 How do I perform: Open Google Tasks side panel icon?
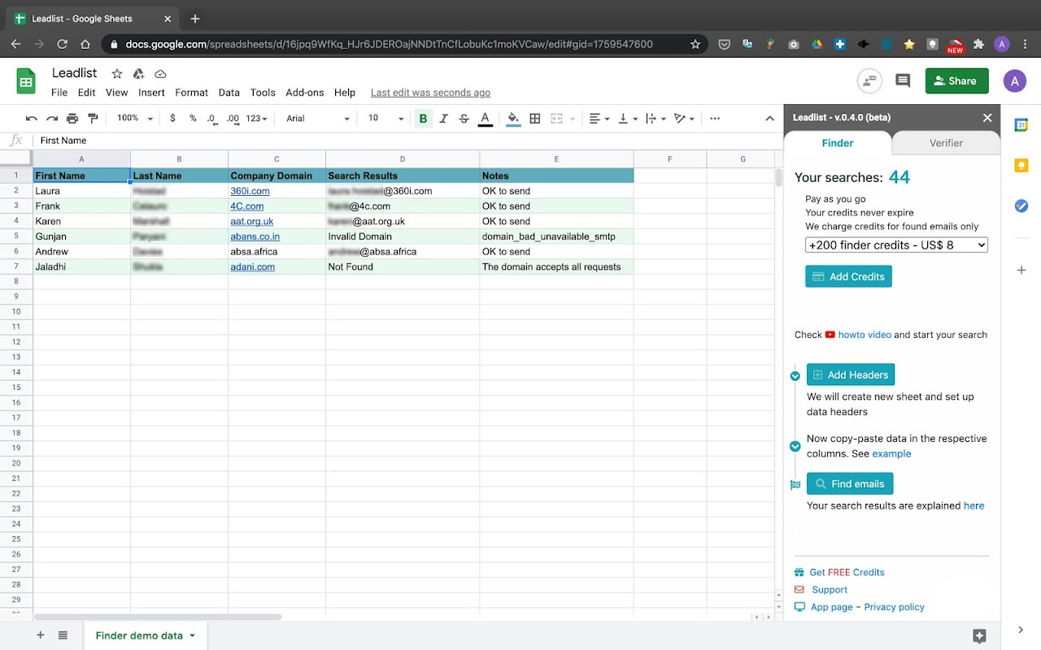pos(1021,206)
